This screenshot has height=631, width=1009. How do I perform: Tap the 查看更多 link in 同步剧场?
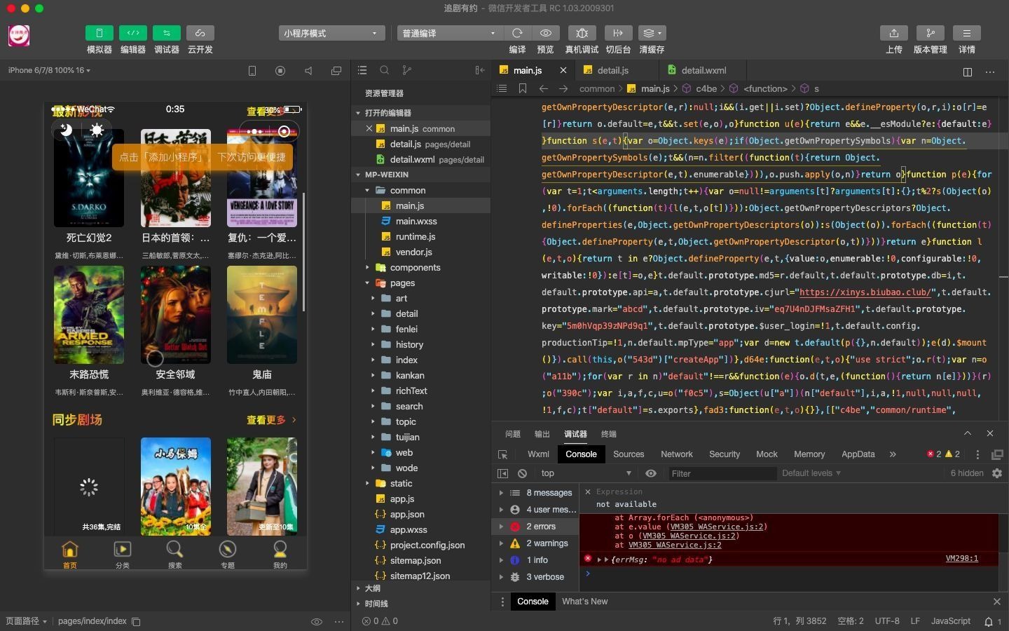(x=270, y=420)
